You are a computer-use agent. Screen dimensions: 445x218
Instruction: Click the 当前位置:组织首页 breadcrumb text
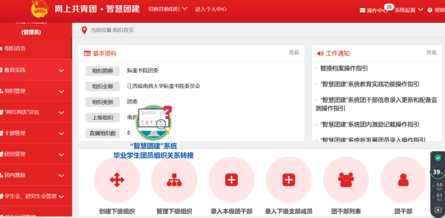tap(112, 31)
